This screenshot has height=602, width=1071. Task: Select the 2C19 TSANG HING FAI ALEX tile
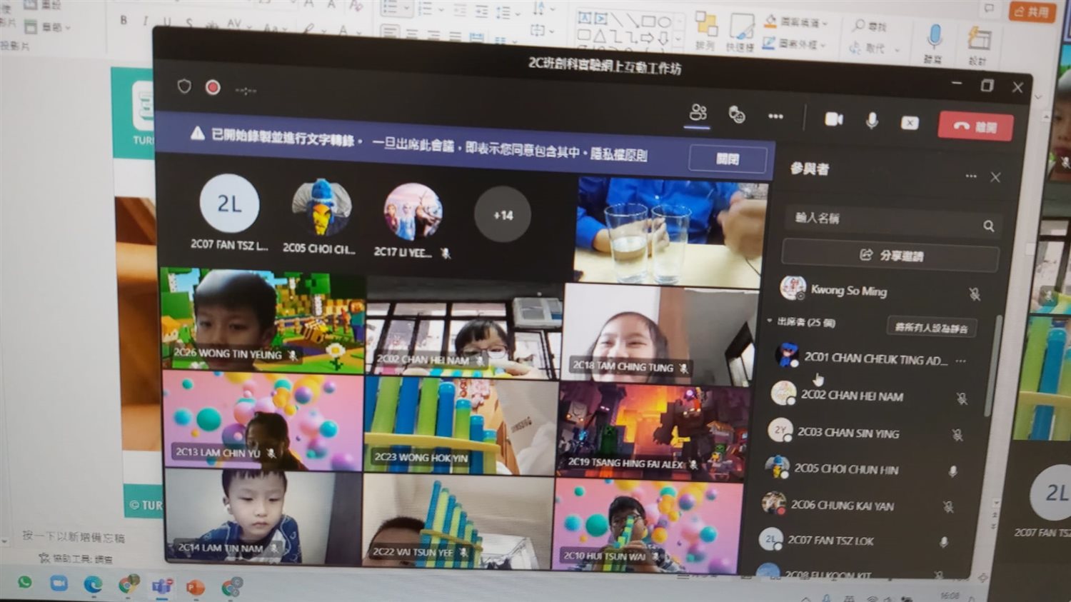[x=653, y=431]
